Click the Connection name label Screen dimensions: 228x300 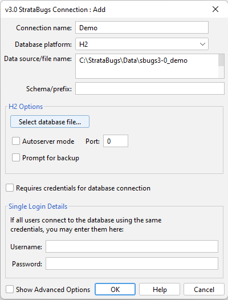point(44,28)
